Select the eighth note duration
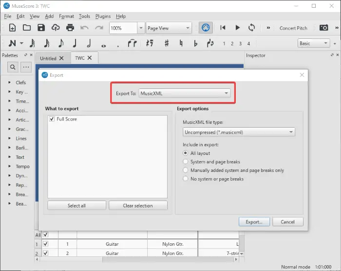 tap(61, 43)
